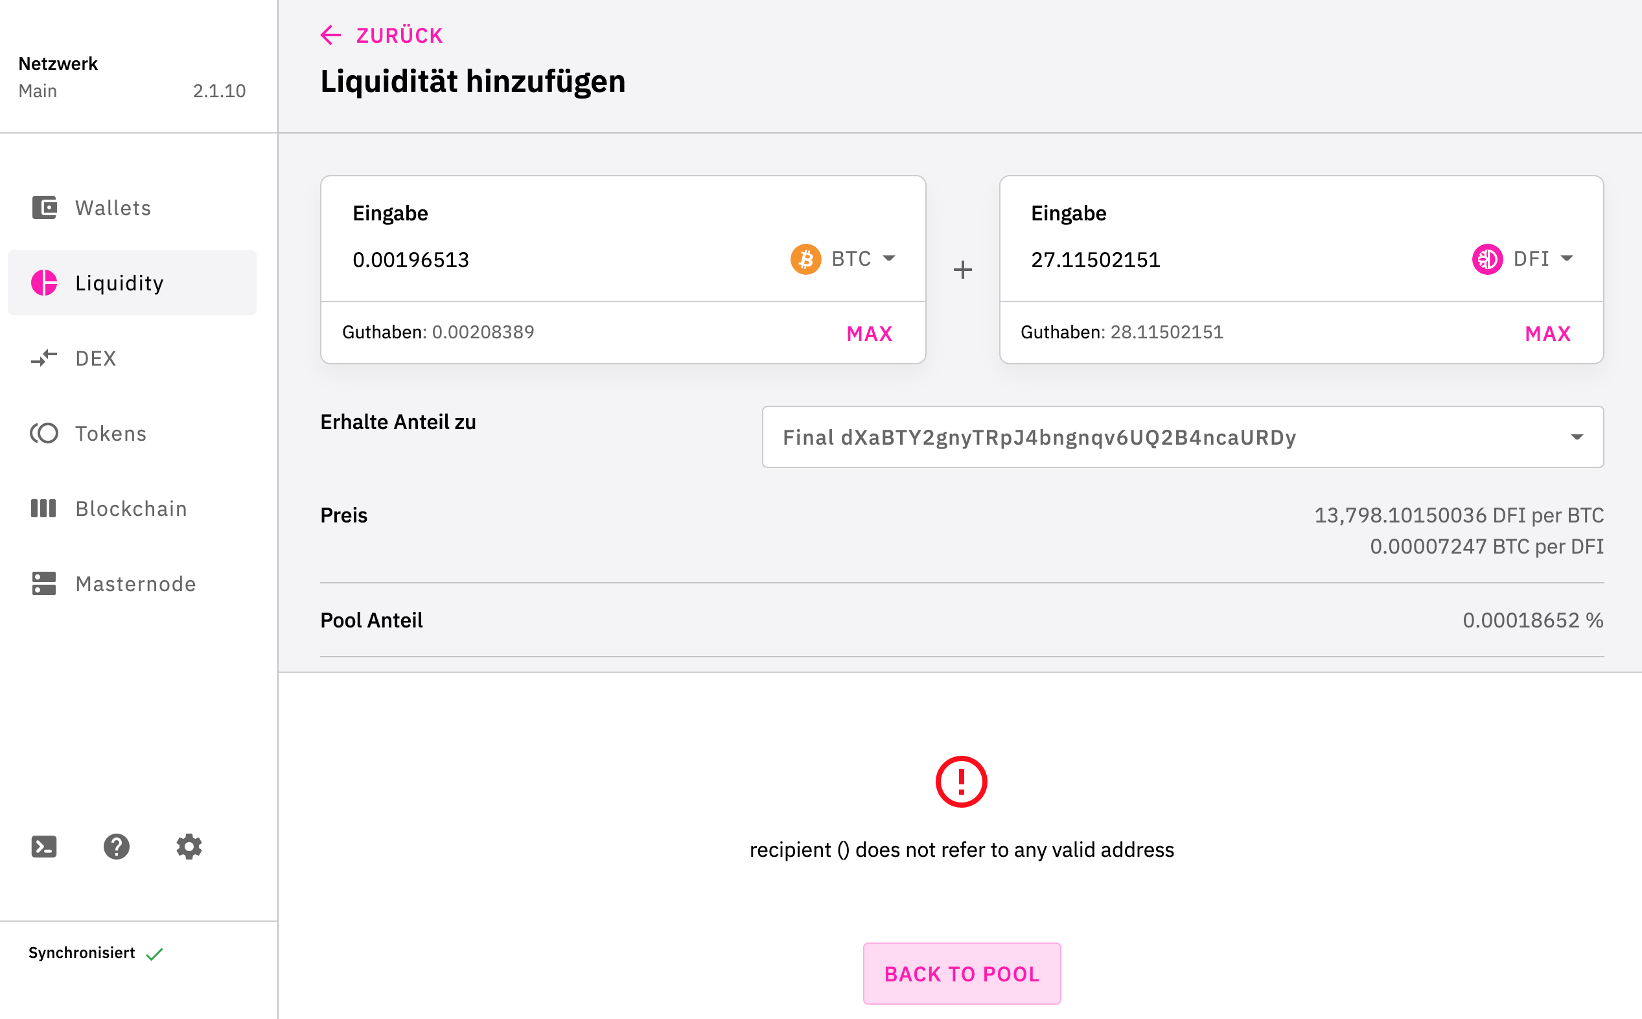Image resolution: width=1642 pixels, height=1019 pixels.
Task: Click the Masternode server icon
Action: [45, 583]
